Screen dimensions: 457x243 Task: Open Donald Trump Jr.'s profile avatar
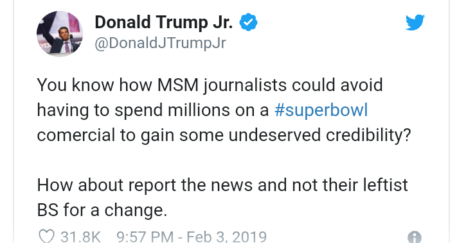click(x=60, y=33)
